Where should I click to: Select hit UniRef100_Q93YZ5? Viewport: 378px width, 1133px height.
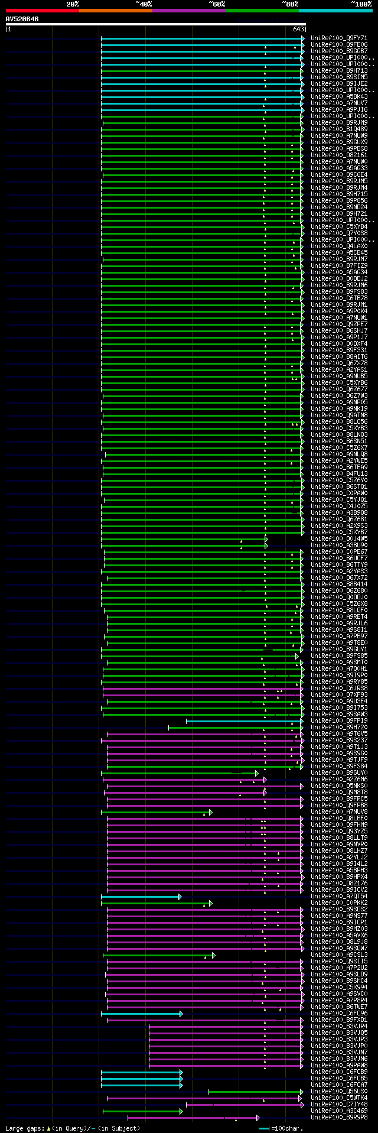coord(339,832)
